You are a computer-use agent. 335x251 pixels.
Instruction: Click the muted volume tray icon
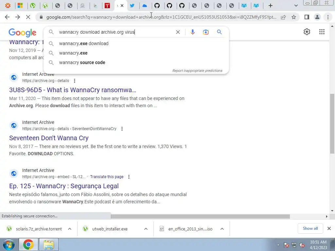(302, 245)
